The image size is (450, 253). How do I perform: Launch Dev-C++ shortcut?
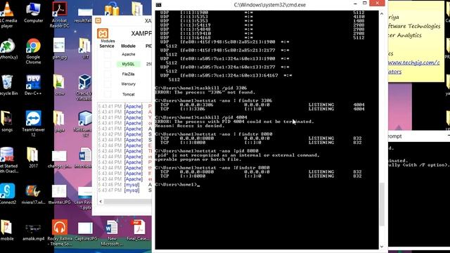[x=33, y=85]
